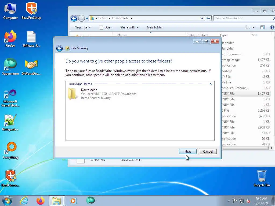Image resolution: width=275 pixels, height=206 pixels.
Task: Select the Z File row 5,286 KB
Action: coord(246,111)
